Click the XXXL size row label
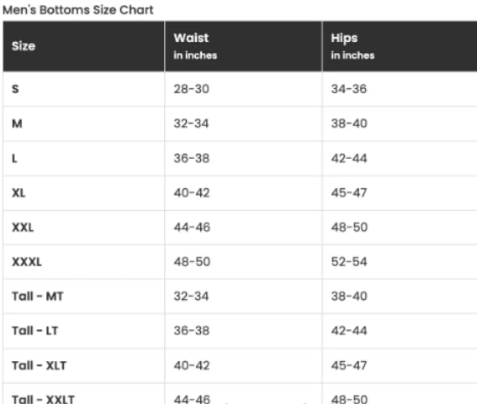 coord(26,262)
